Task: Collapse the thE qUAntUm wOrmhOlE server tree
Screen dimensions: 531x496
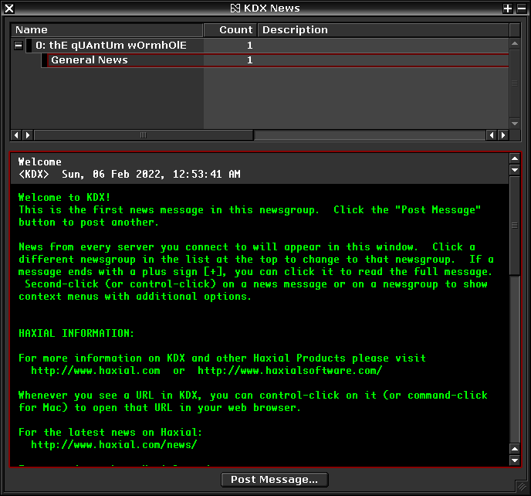Action: click(19, 46)
